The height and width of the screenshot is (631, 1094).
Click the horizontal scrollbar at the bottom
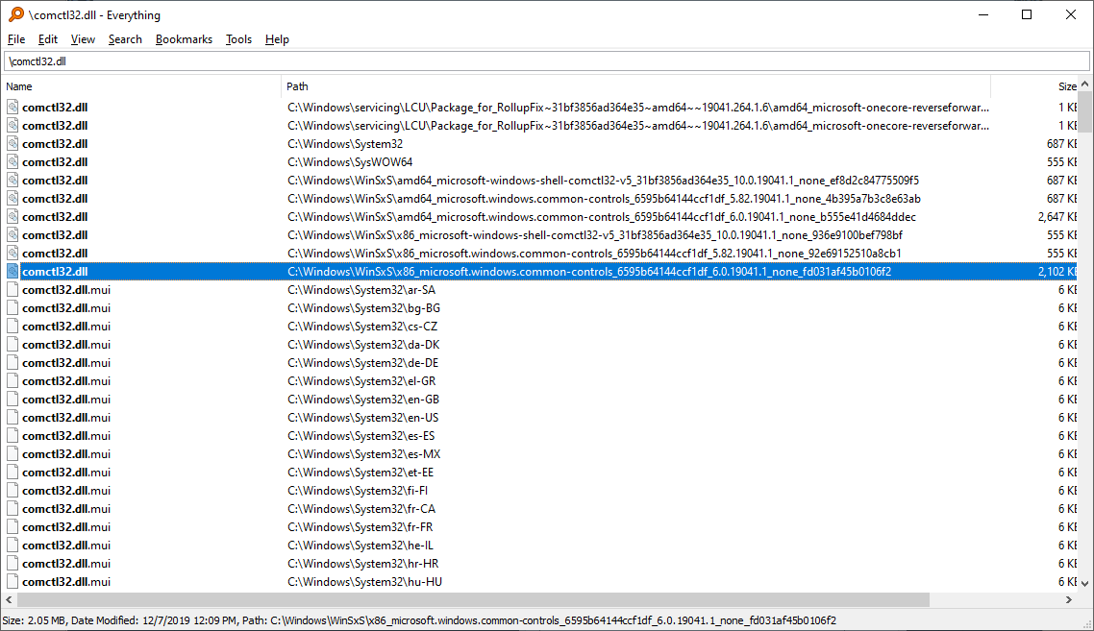coord(385,598)
